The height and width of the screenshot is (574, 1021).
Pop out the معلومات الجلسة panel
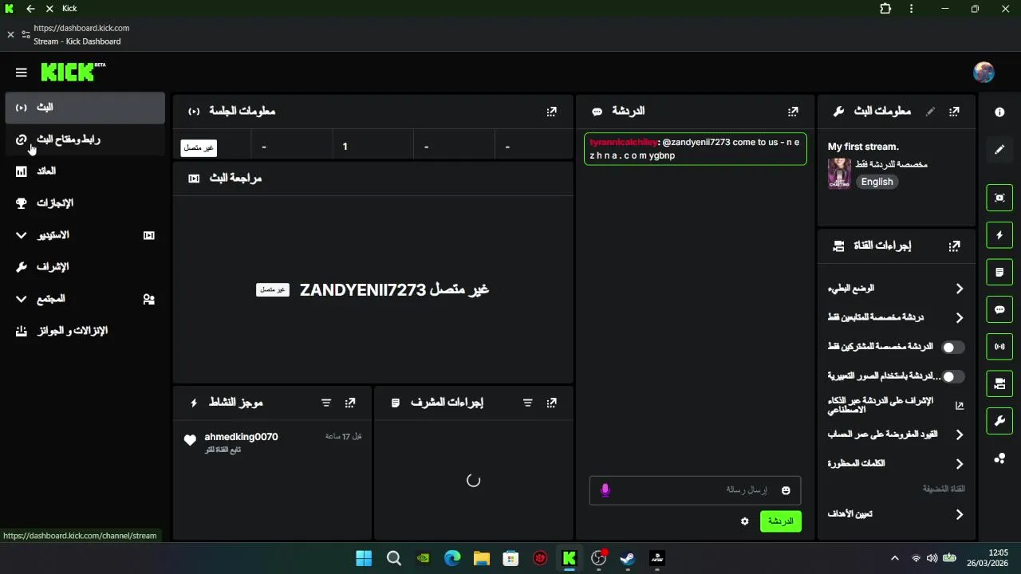(x=551, y=112)
